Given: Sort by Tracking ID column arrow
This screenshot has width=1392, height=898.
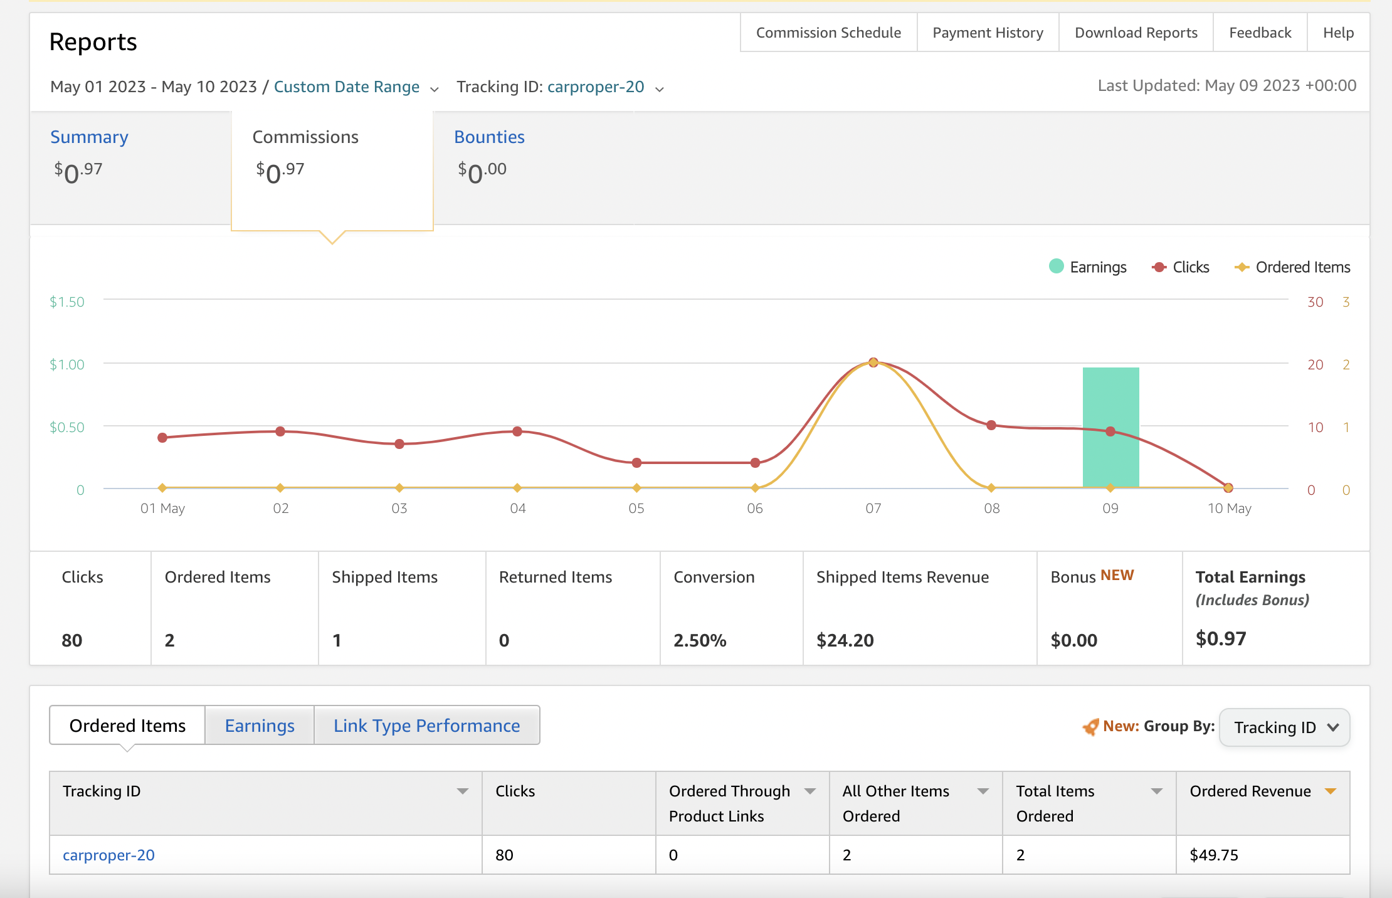Looking at the screenshot, I should (463, 791).
